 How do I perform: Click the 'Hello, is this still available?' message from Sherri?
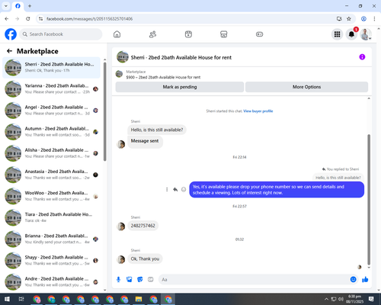click(157, 130)
